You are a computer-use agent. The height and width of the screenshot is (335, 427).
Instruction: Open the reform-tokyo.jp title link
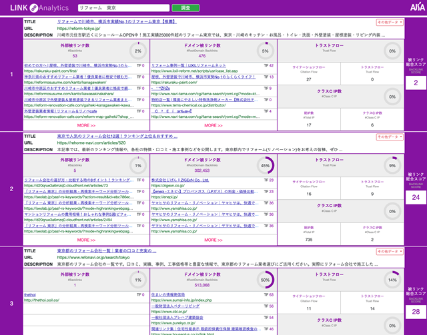click(117, 21)
